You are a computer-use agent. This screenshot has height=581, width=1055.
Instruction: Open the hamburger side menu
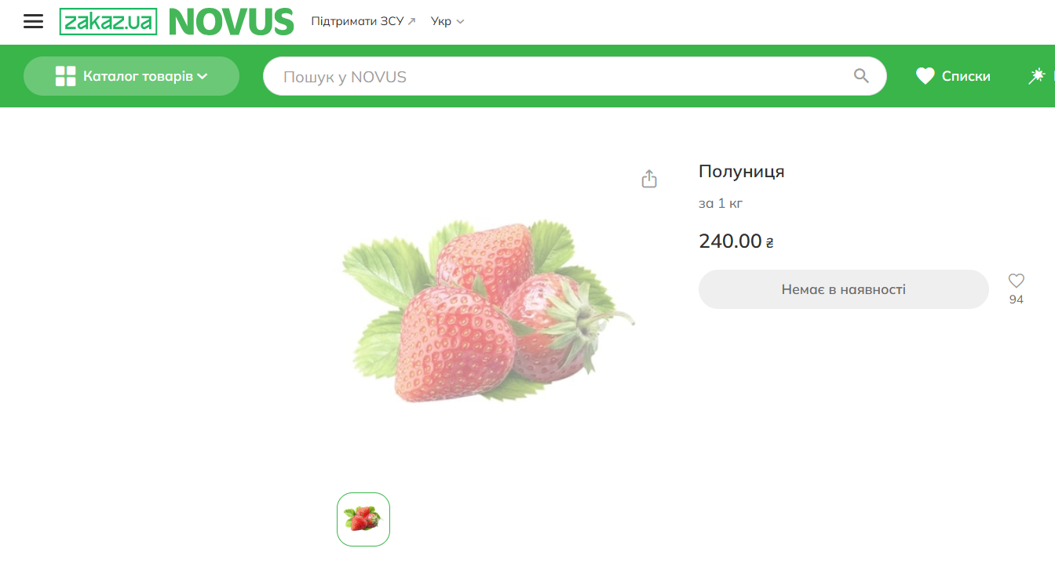click(33, 22)
